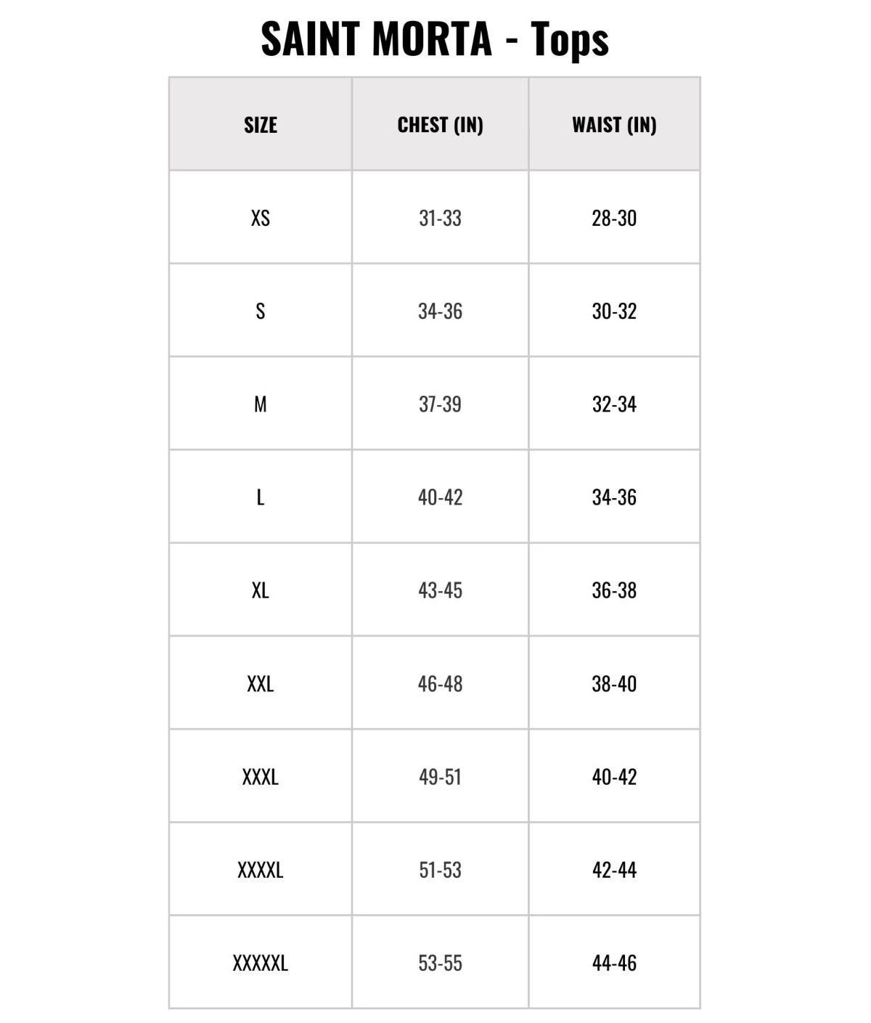The width and height of the screenshot is (871, 1023).
Task: Select the XXXL size cell
Action: click(x=261, y=777)
